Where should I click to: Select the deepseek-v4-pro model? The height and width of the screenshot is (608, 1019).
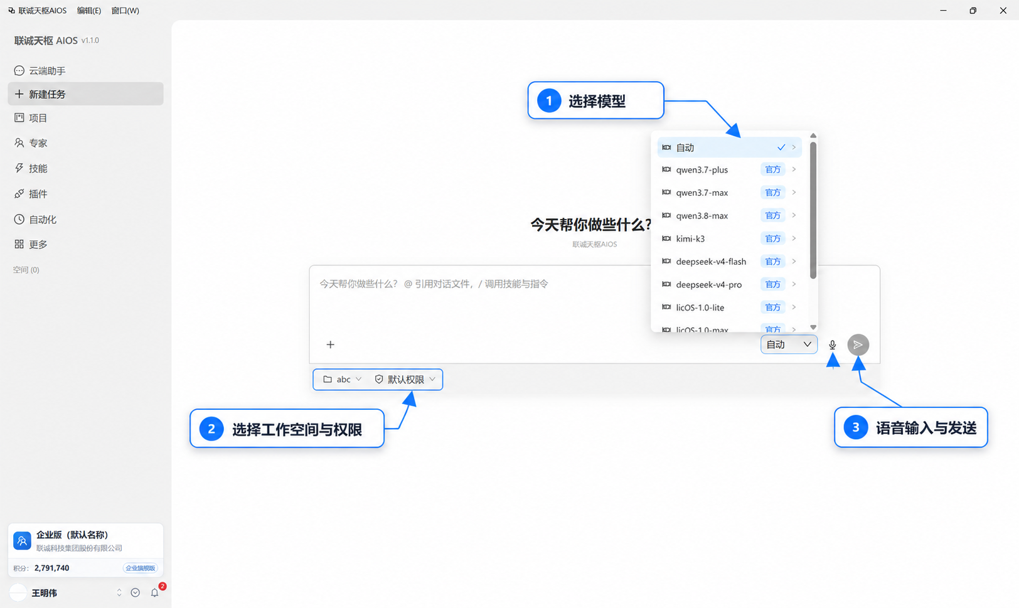coord(729,284)
